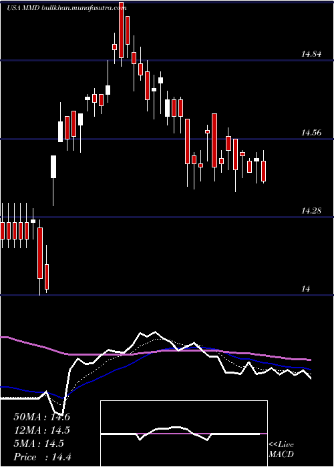Image resolution: width=334 pixels, height=467 pixels.
Task: Click the 14.84 price level label
Action: (311, 54)
